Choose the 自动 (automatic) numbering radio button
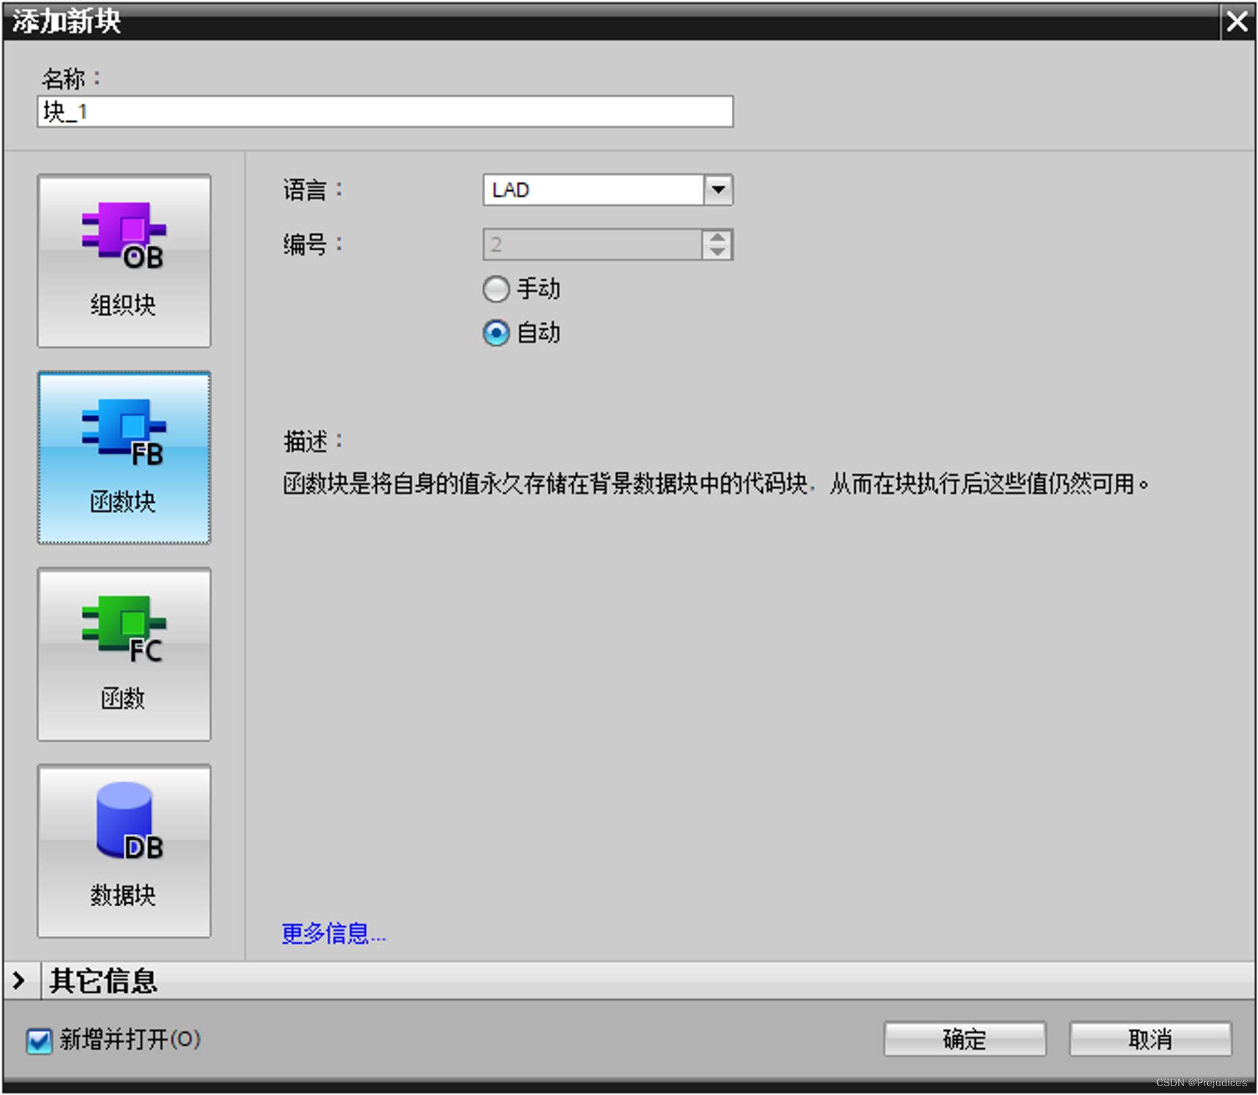1258x1095 pixels. (x=496, y=333)
